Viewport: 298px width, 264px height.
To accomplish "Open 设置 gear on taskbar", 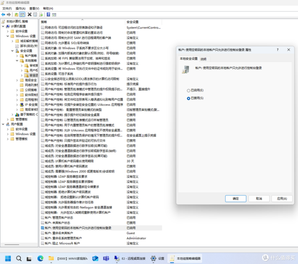I will (x=157, y=258).
